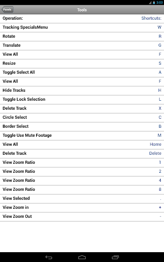Select View Zoom Ratio shortcut 8 row
Image resolution: width=164 pixels, height=262 pixels.
click(x=82, y=190)
